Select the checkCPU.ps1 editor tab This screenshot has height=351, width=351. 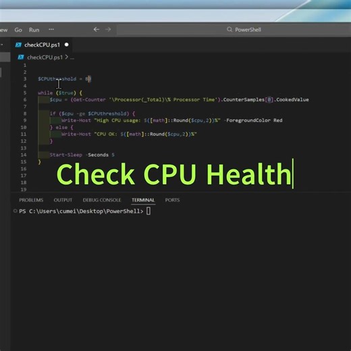point(42,45)
